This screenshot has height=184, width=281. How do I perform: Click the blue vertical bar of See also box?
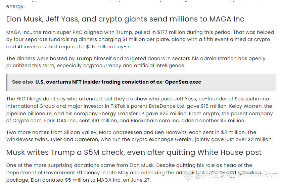(7, 82)
